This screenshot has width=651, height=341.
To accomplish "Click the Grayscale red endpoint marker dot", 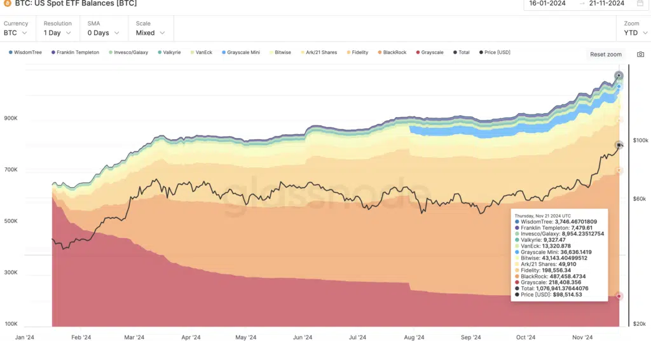I will [x=619, y=296].
